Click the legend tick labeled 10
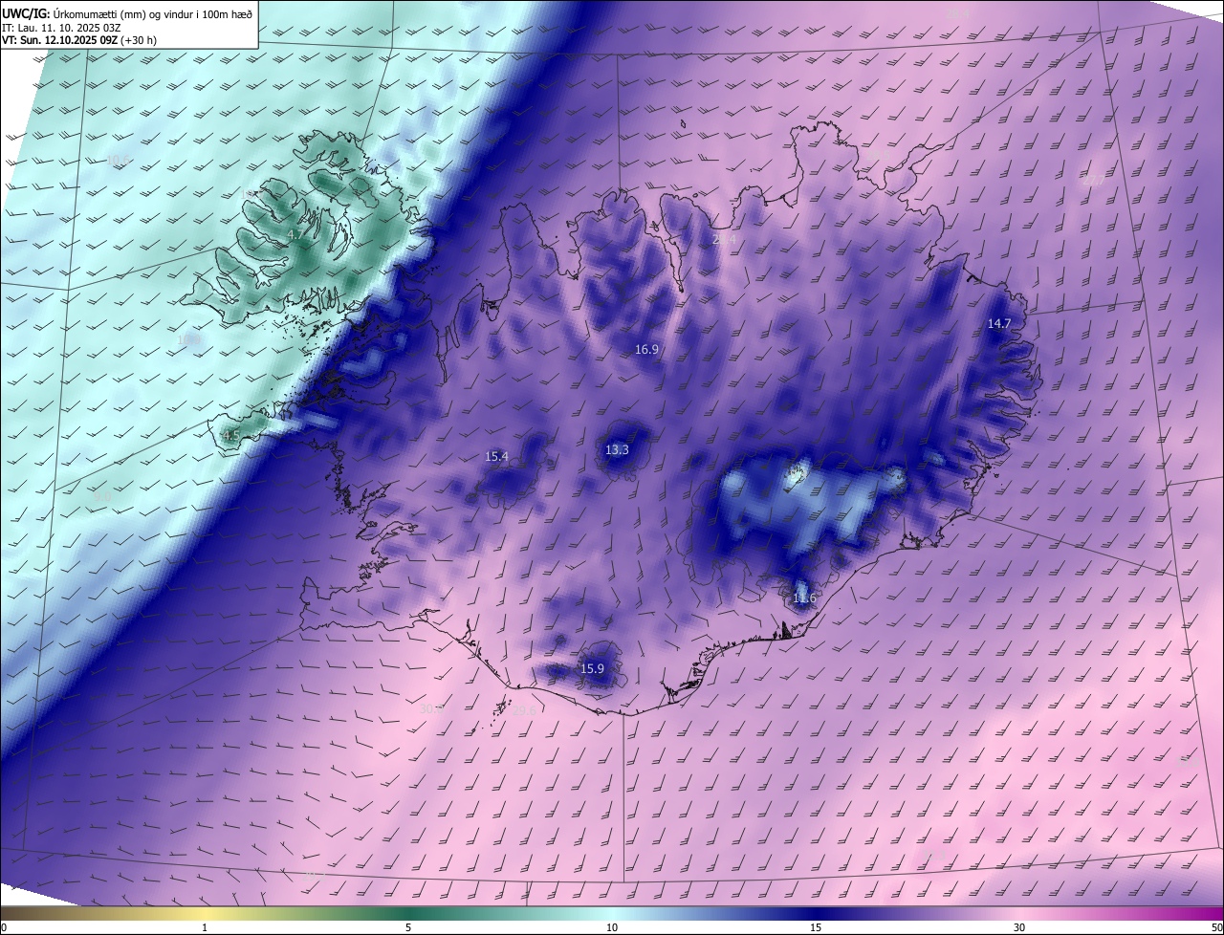 point(612,927)
